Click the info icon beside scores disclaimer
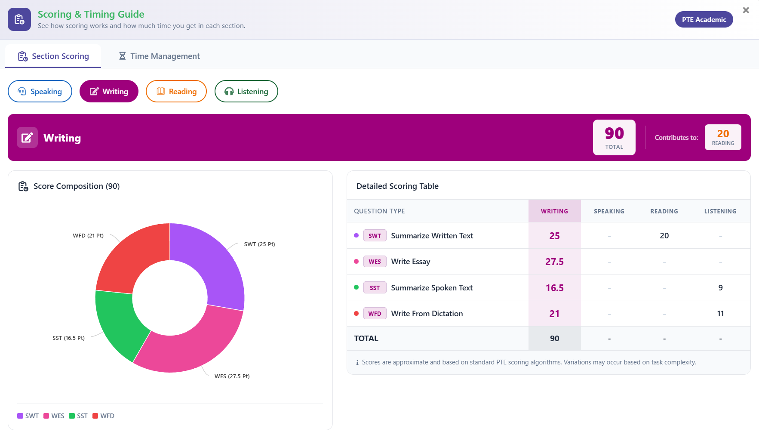 (357, 363)
